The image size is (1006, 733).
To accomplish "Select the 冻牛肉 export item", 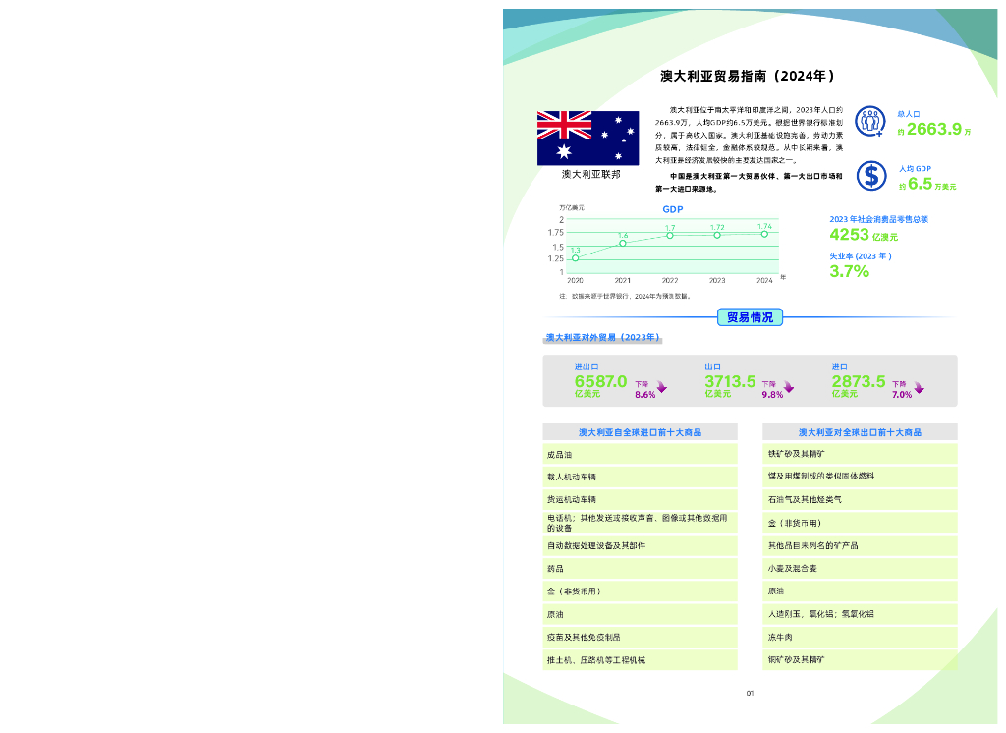I will (x=860, y=637).
